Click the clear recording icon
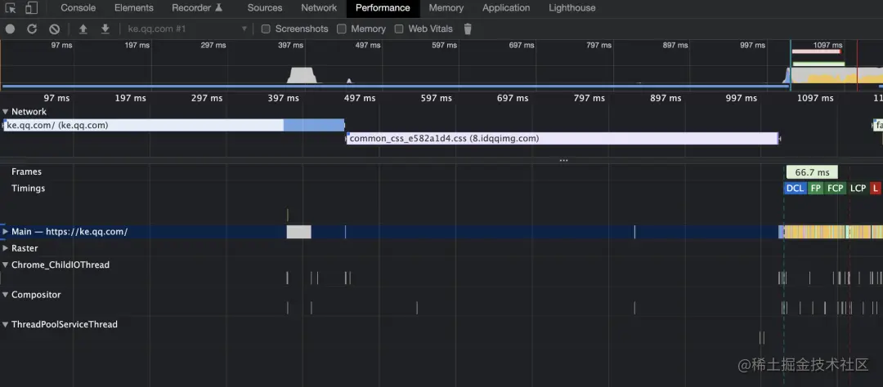The image size is (883, 387). 54,29
